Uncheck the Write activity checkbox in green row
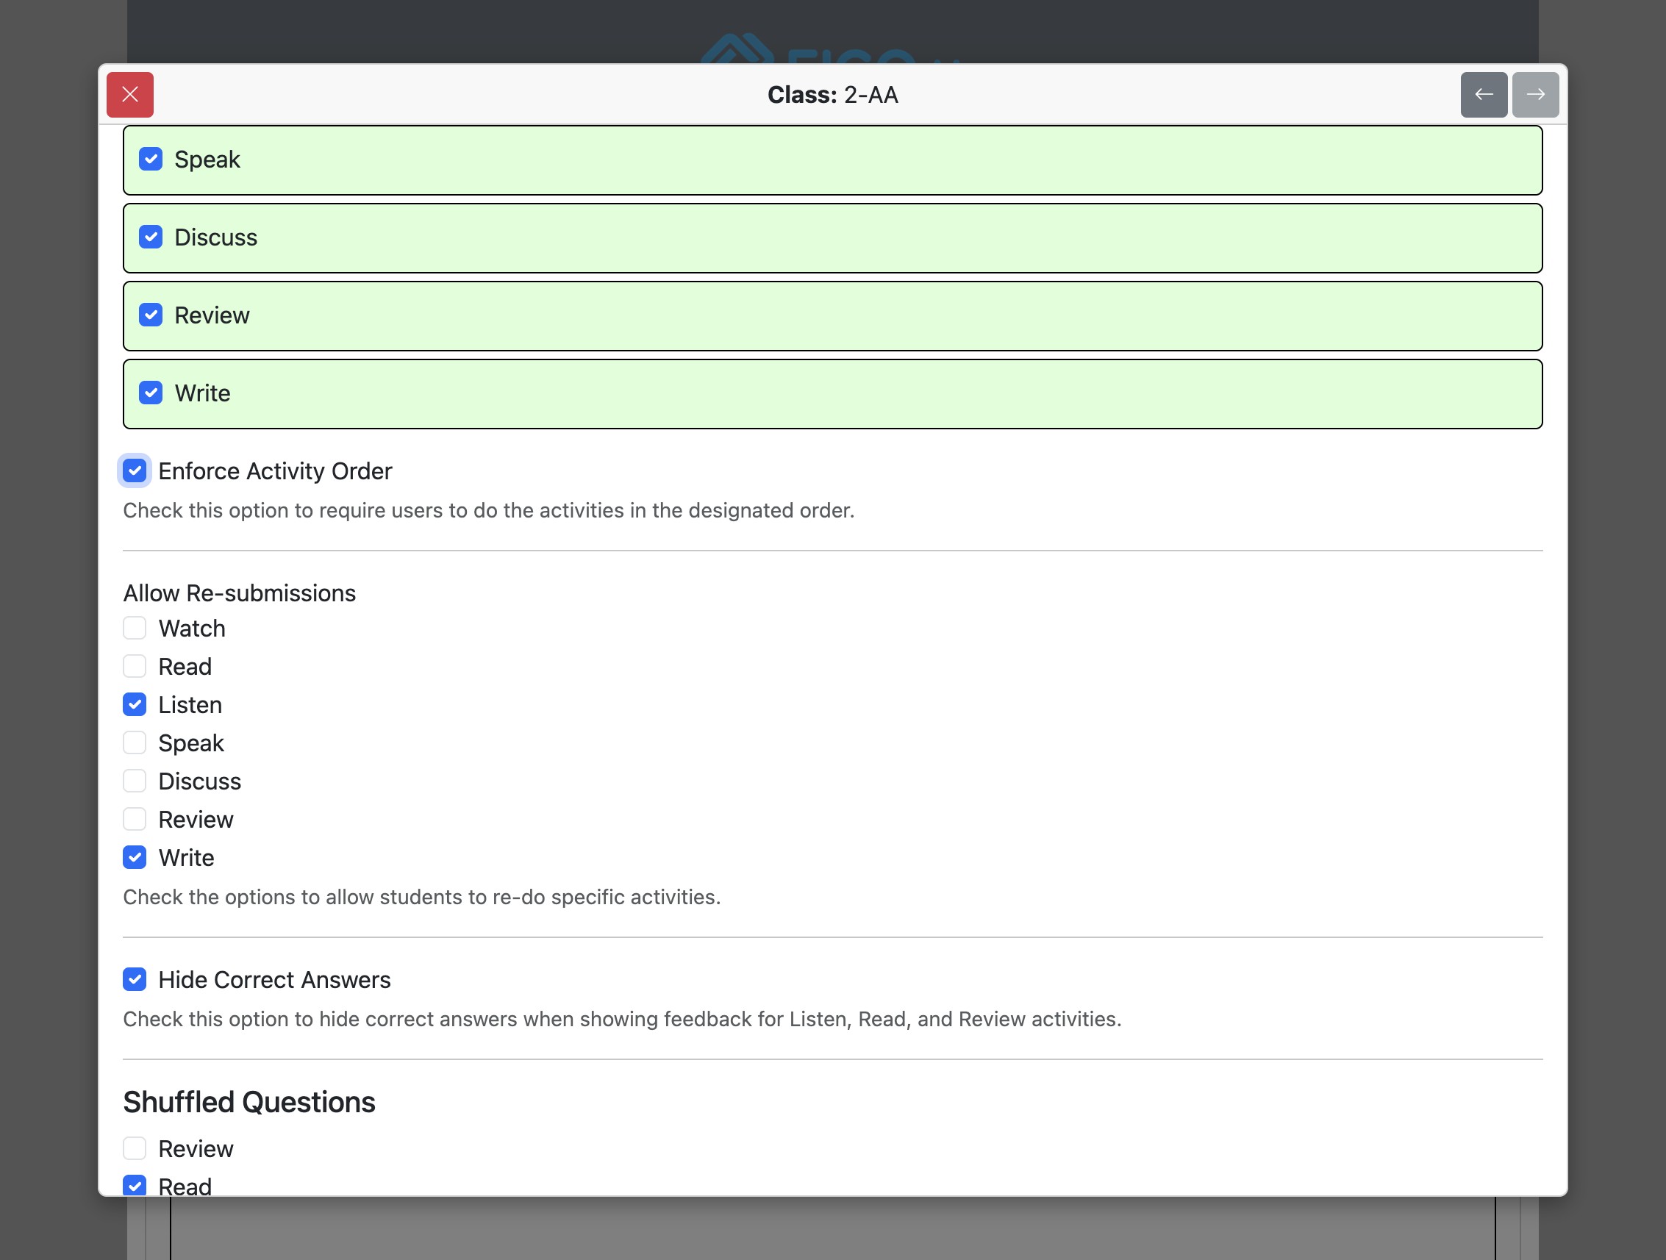This screenshot has height=1260, width=1666. click(x=151, y=393)
